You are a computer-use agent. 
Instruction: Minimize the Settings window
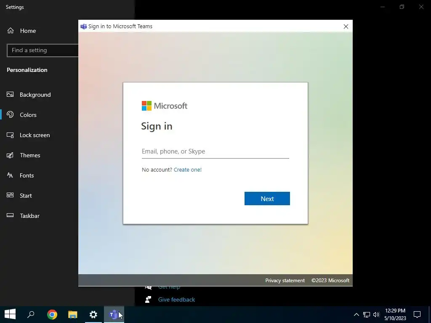click(382, 7)
